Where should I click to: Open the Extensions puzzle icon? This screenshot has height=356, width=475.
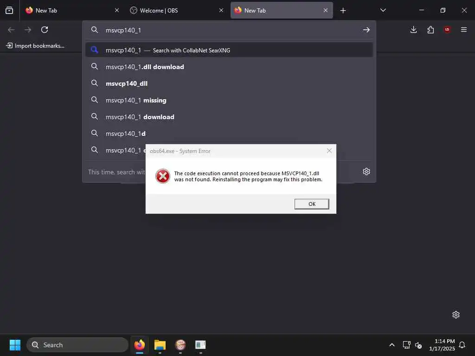pyautogui.click(x=430, y=30)
